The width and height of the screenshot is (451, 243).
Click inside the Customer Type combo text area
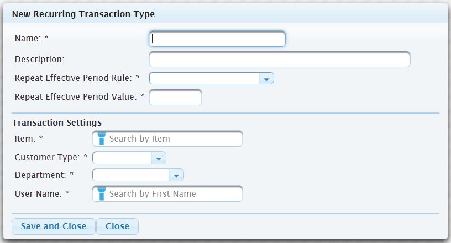point(122,159)
